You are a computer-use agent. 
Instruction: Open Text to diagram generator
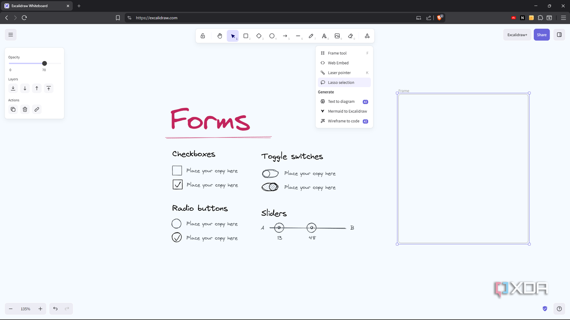coord(344,101)
